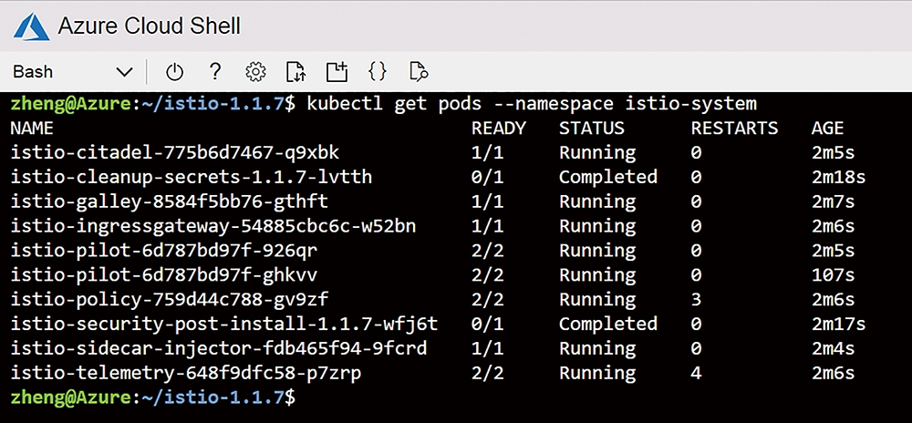The height and width of the screenshot is (423, 912).
Task: Click the NAME column header
Action: click(x=33, y=128)
